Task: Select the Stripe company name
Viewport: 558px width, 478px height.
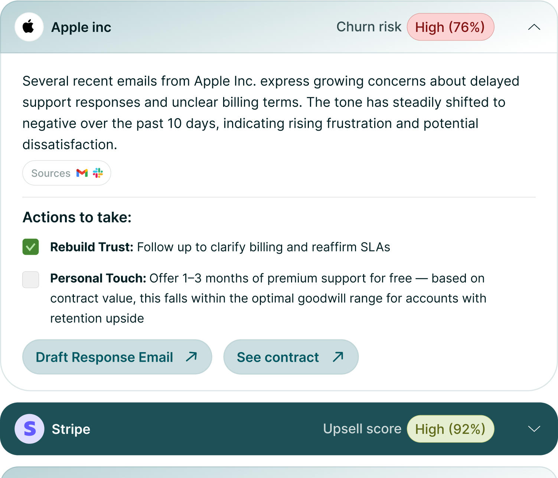Action: click(x=71, y=429)
